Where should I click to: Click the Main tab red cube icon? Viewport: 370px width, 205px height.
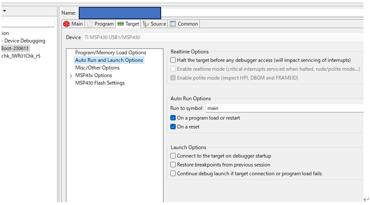click(66, 24)
